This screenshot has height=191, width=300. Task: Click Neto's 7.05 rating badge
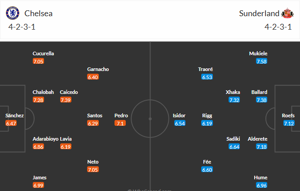pos(93,169)
